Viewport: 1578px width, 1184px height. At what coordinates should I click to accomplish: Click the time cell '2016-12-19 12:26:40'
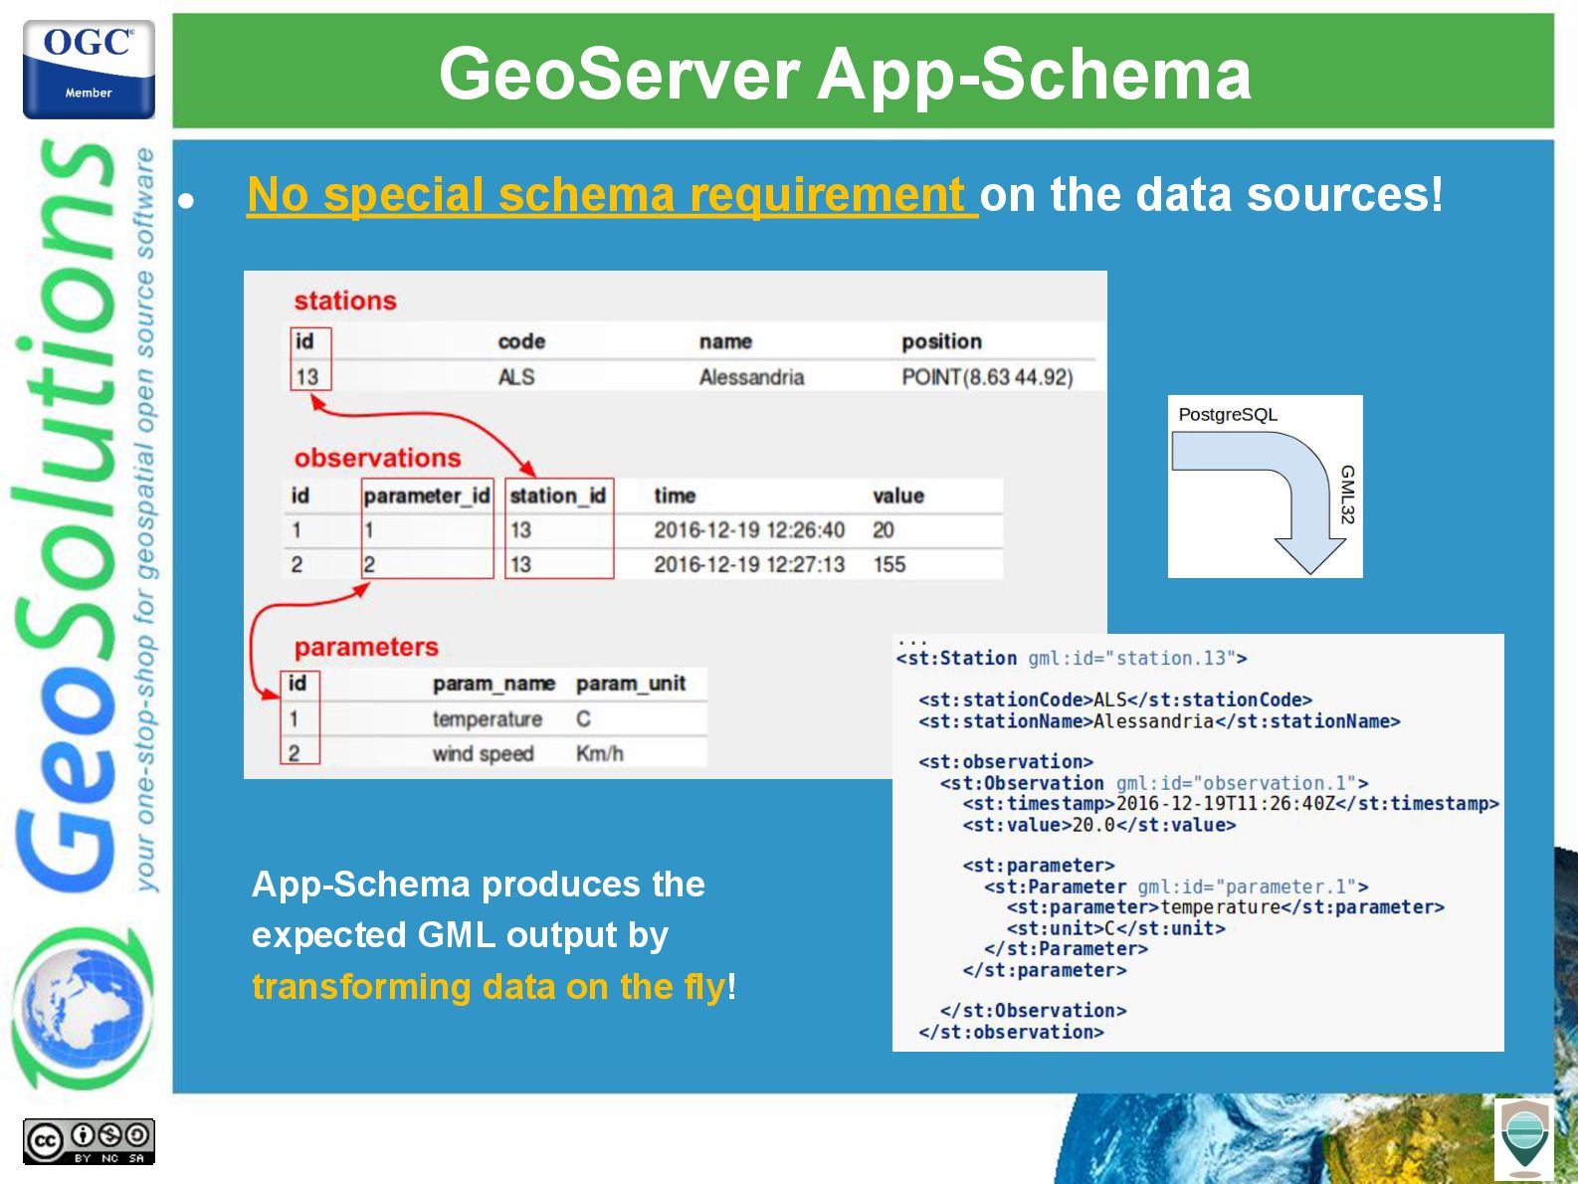[x=749, y=530]
